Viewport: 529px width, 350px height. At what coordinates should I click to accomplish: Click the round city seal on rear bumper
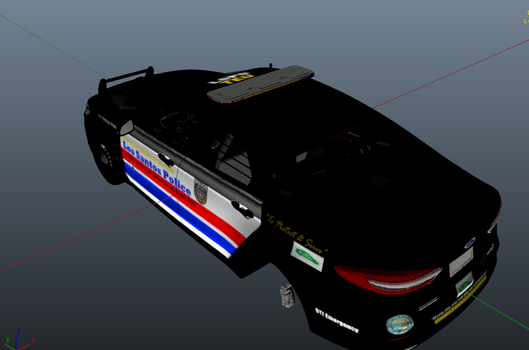(399, 324)
